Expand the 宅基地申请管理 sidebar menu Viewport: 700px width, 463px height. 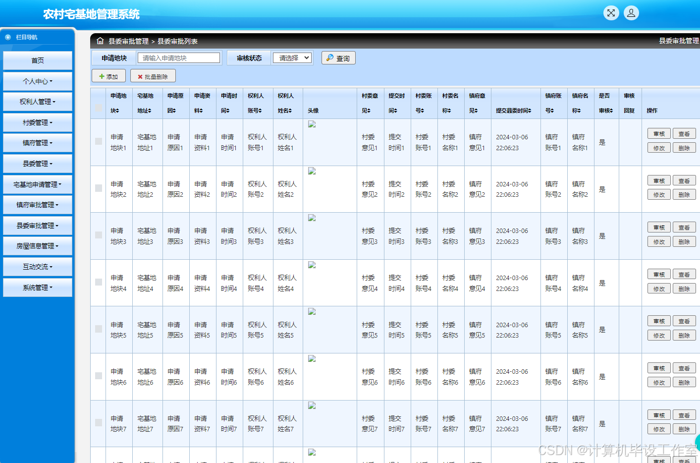coord(38,184)
